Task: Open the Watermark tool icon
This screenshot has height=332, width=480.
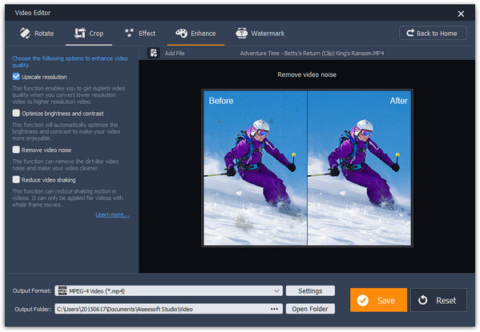Action: [241, 33]
